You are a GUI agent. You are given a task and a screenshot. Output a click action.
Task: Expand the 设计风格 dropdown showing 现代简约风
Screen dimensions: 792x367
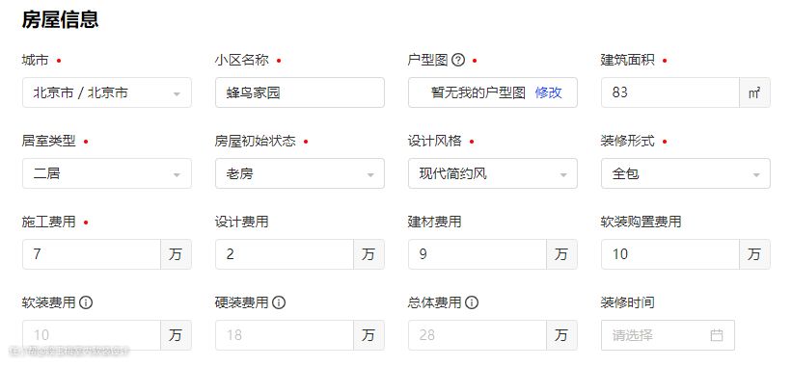click(493, 173)
